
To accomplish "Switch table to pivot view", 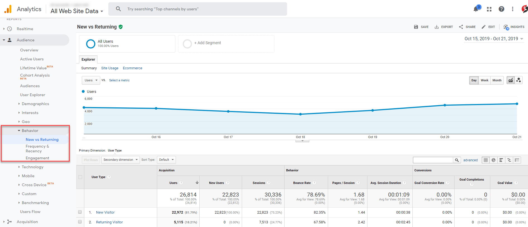I will point(517,160).
